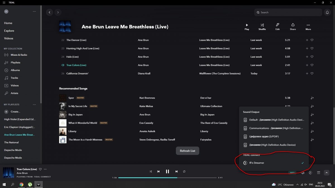335x188 pixels.
Task: Show hidden system tray icons chevron
Action: click(x=297, y=184)
